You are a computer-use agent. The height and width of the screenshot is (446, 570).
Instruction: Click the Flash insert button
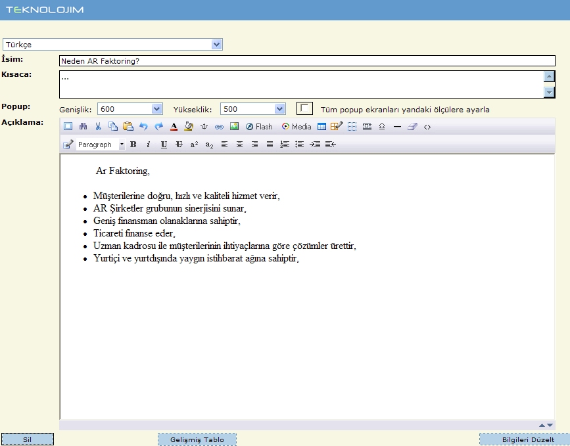tap(259, 126)
